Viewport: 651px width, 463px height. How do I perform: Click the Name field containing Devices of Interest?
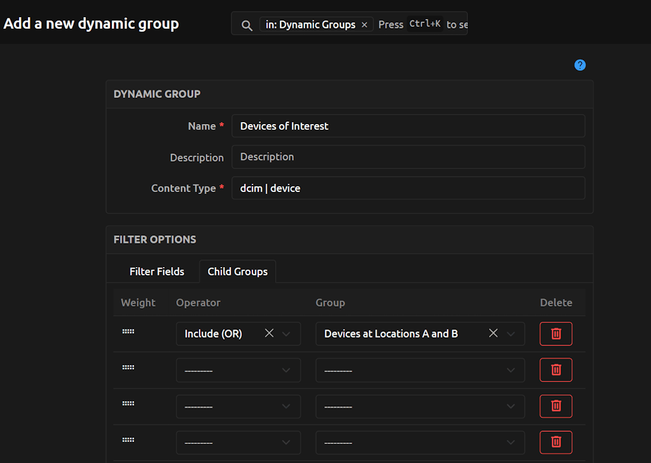[x=408, y=126]
